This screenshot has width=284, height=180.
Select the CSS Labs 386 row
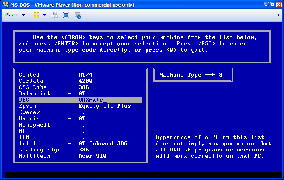click(x=80, y=87)
